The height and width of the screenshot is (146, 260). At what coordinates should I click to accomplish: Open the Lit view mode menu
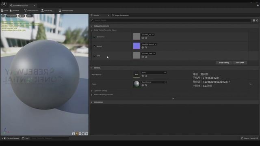click(x=22, y=16)
